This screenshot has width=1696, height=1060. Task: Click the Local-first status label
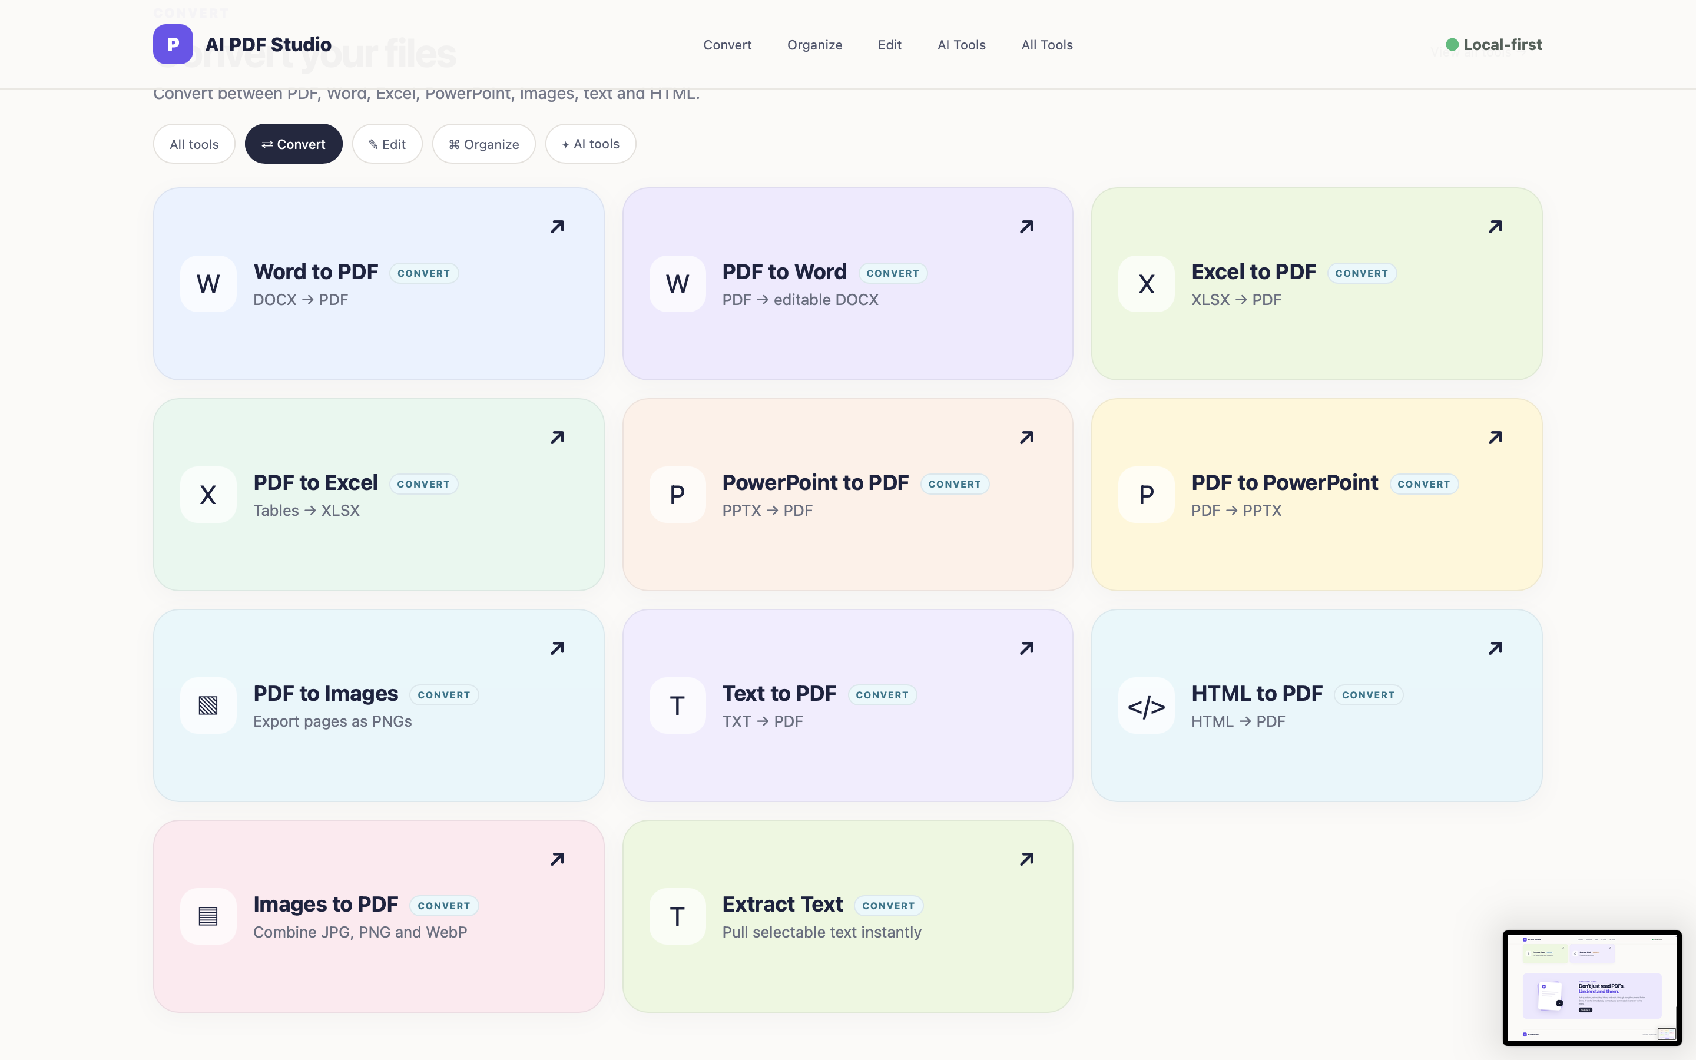tap(1503, 45)
